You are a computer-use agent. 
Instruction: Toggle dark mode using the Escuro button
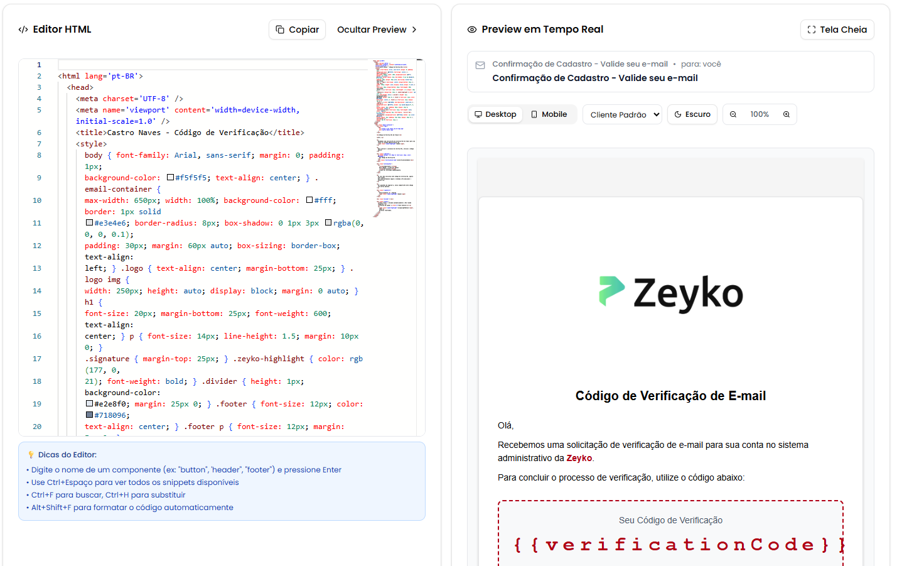pos(692,114)
